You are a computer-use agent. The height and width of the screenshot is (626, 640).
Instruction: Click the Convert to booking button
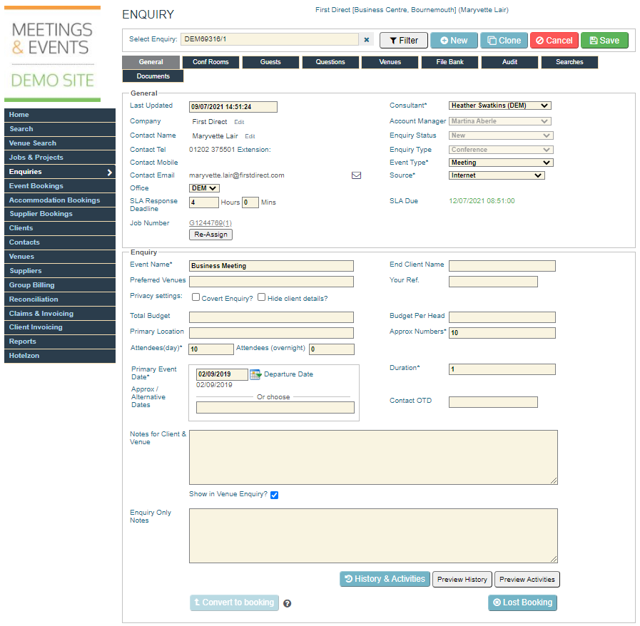[x=234, y=602]
